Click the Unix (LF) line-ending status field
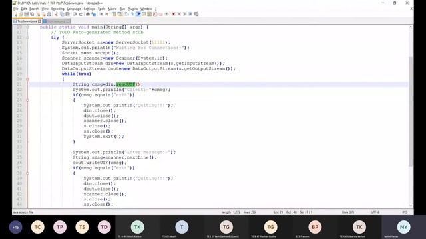The width and height of the screenshot is (426, 239). [x=347, y=212]
